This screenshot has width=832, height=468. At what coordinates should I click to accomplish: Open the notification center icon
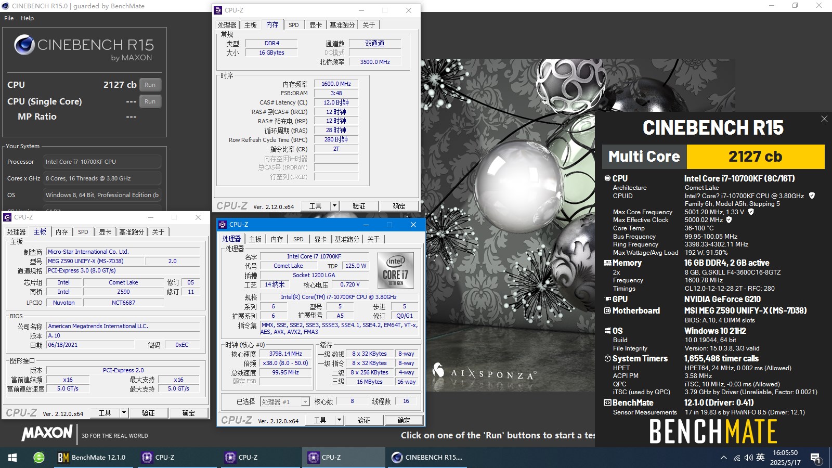815,458
